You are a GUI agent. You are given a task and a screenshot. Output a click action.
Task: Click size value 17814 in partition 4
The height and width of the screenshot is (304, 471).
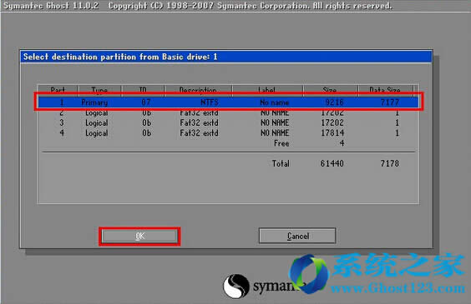332,133
